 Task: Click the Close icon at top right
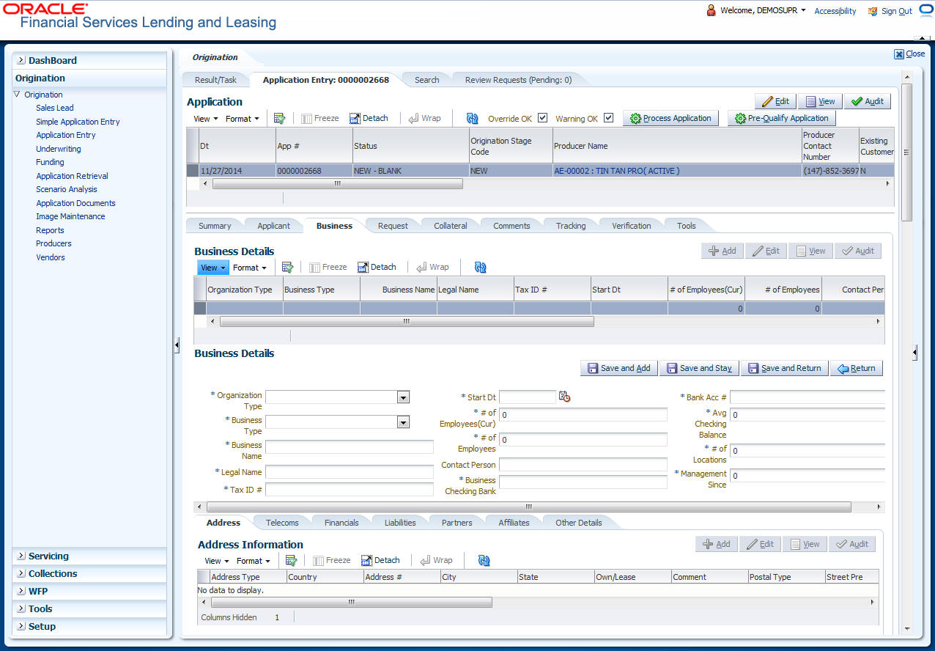(898, 54)
